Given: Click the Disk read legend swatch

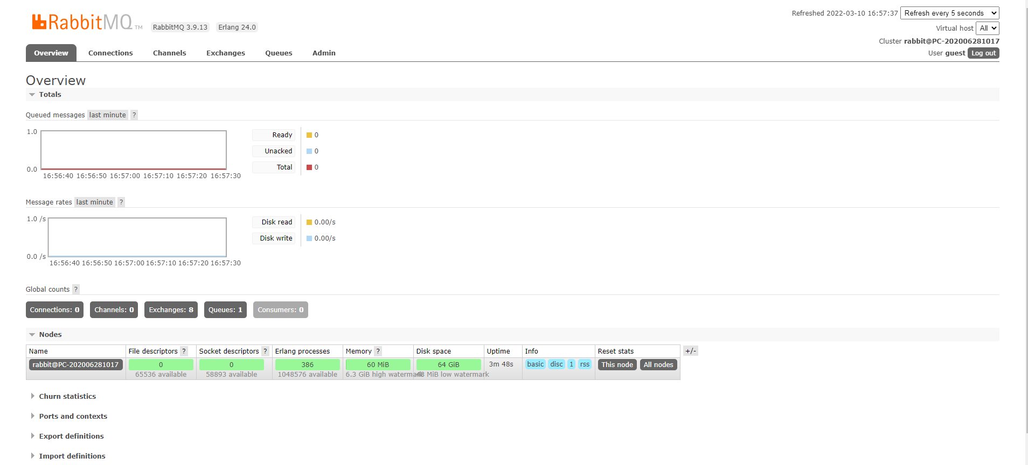Looking at the screenshot, I should pos(309,222).
